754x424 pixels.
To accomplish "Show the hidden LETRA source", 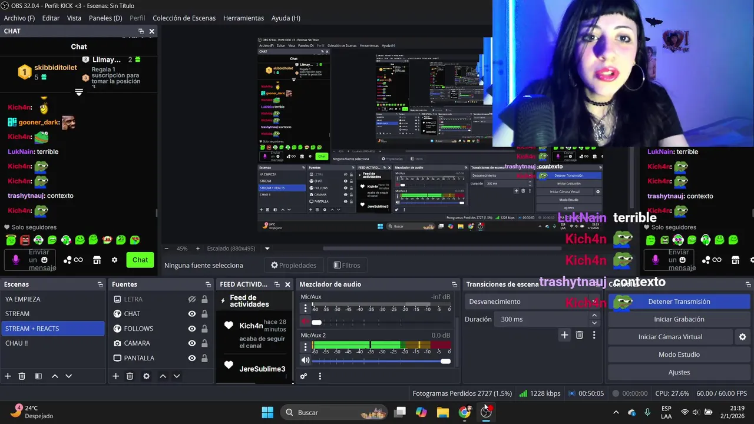I will [x=191, y=299].
